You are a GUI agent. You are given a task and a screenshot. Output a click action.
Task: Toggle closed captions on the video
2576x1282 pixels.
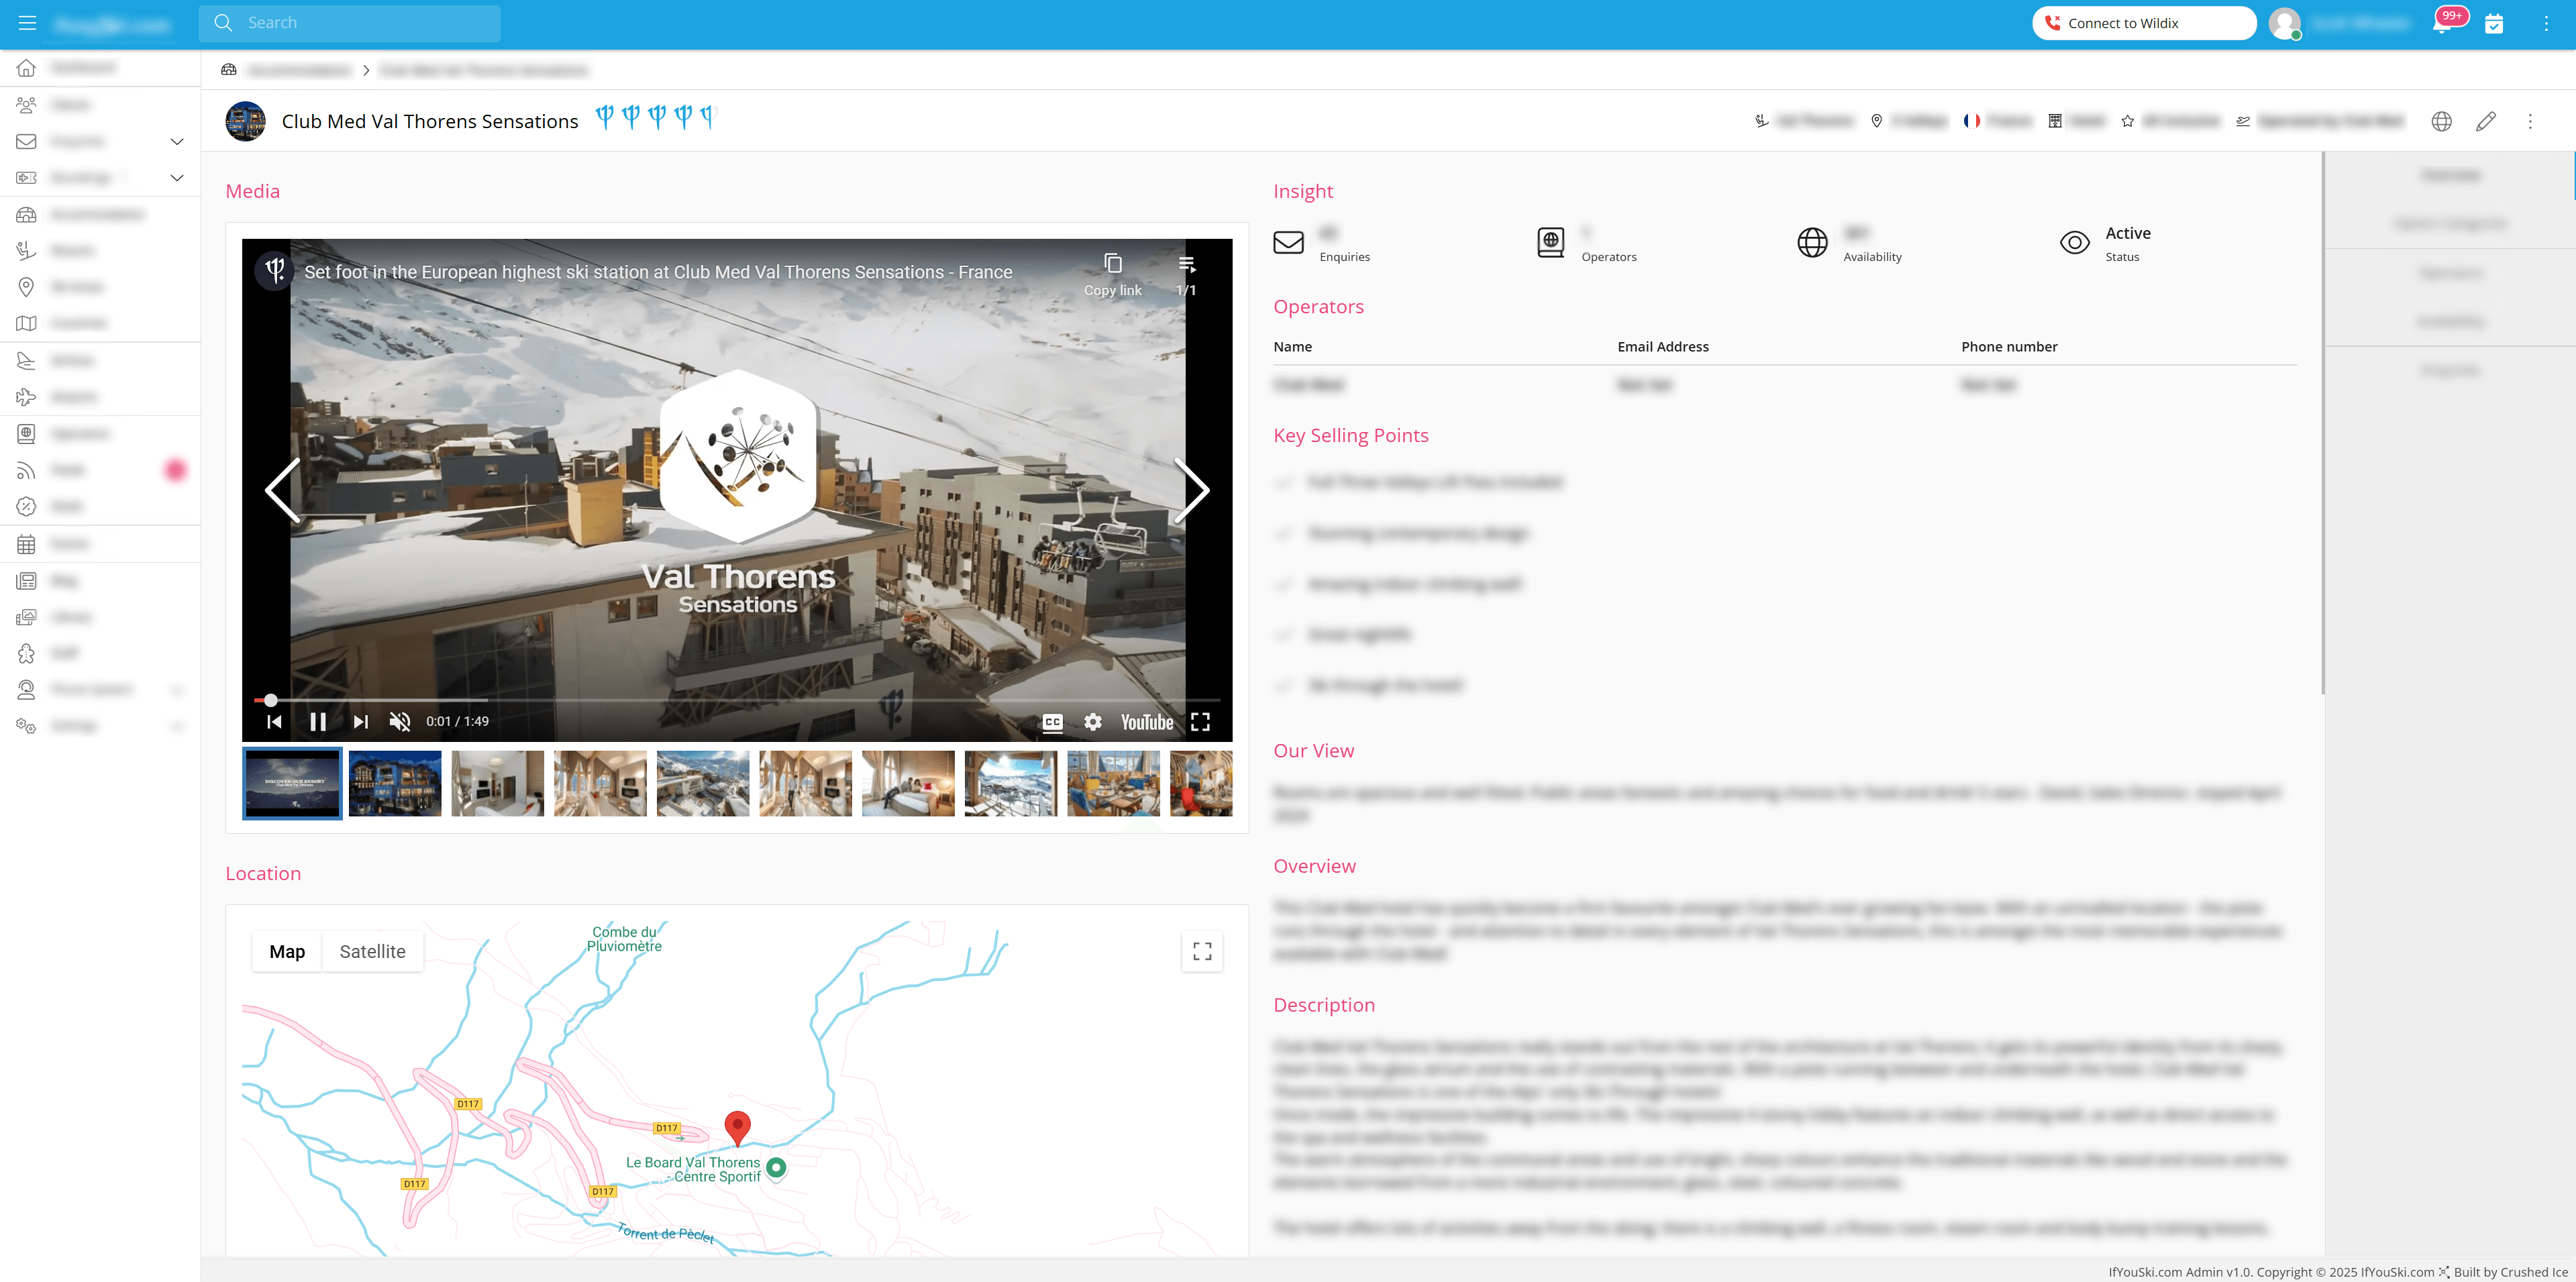tap(1052, 722)
